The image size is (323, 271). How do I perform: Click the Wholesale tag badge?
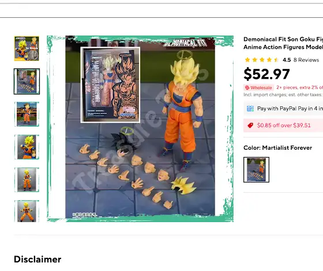tap(258, 87)
